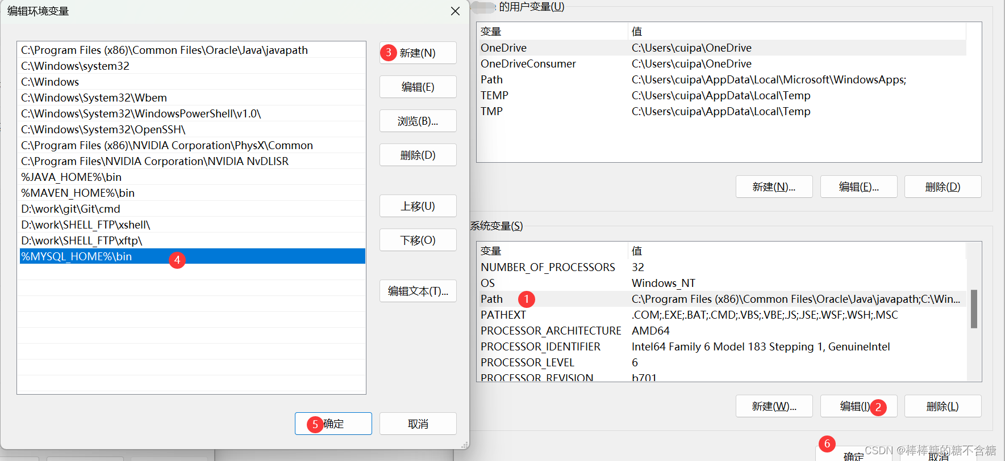
Task: Click 编辑(I) under system variables
Action: pos(858,406)
